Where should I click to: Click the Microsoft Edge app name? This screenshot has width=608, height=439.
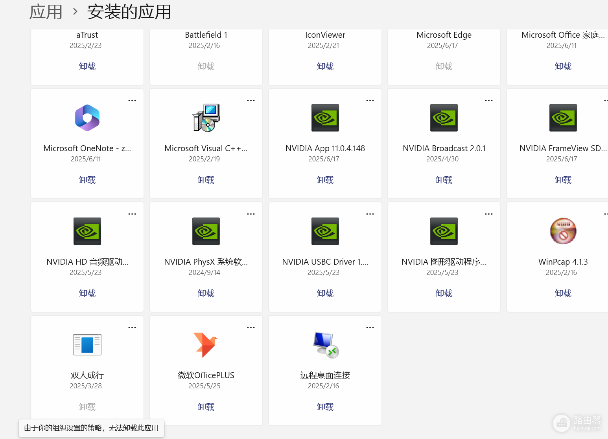pos(444,35)
